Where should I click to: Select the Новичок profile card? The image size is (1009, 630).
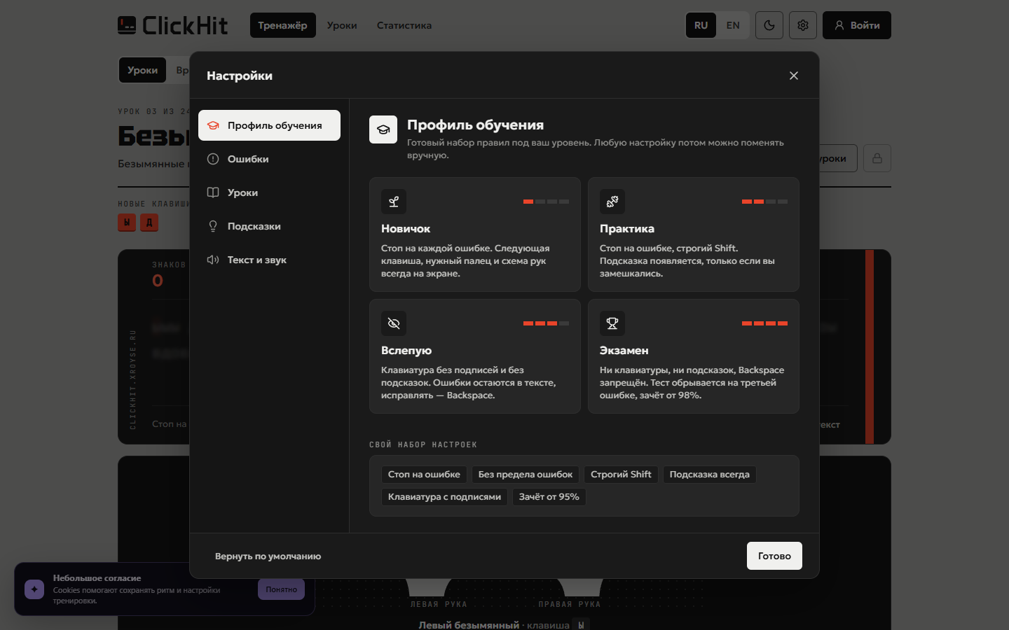point(475,234)
